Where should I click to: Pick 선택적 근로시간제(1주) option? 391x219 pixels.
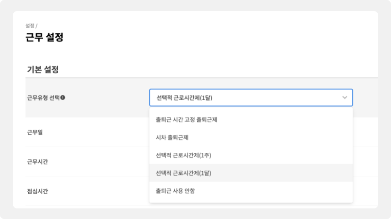pos(183,155)
